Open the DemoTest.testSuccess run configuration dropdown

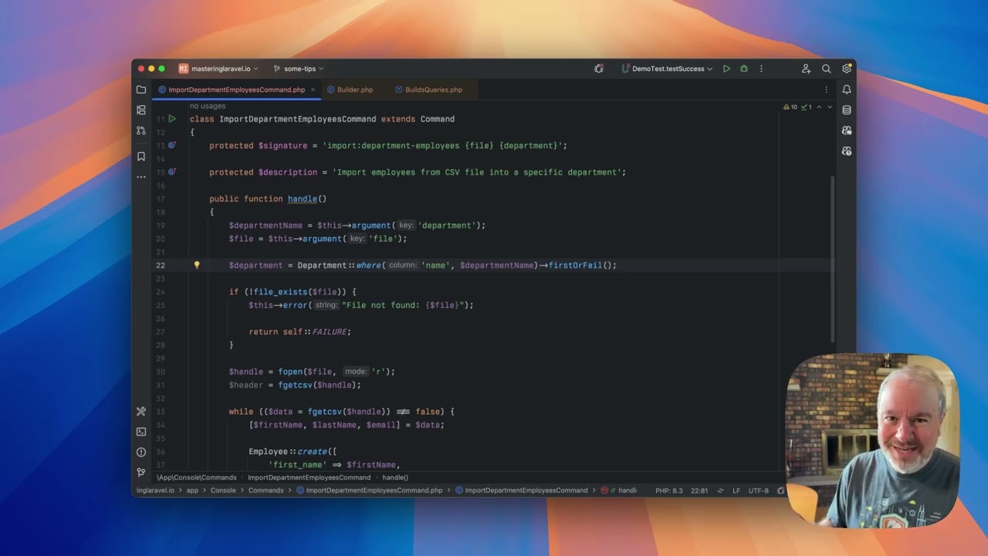pos(667,69)
